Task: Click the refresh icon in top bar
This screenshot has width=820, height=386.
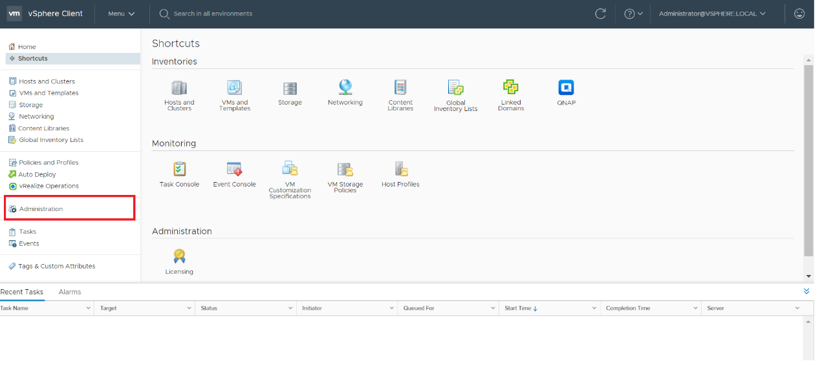Action: (601, 14)
